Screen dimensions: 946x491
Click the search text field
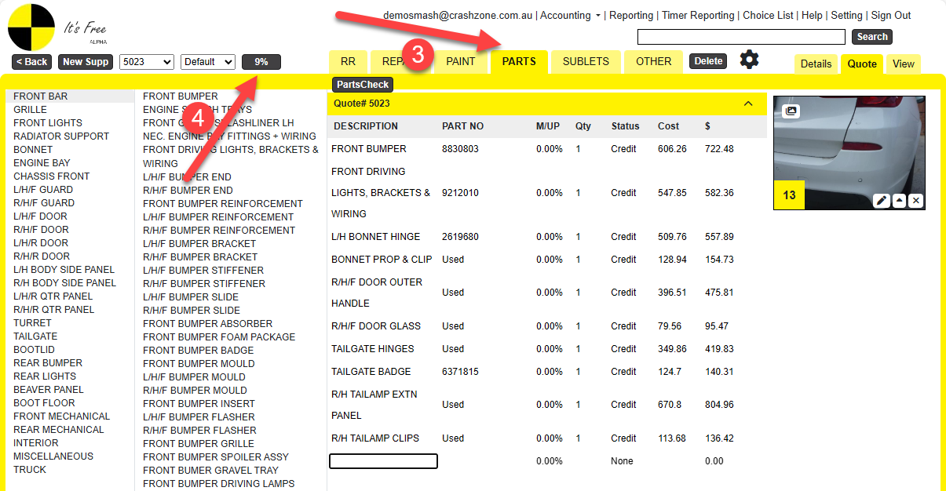(x=741, y=37)
